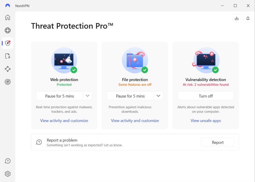Turn off Vulnerability detection

coord(206,96)
